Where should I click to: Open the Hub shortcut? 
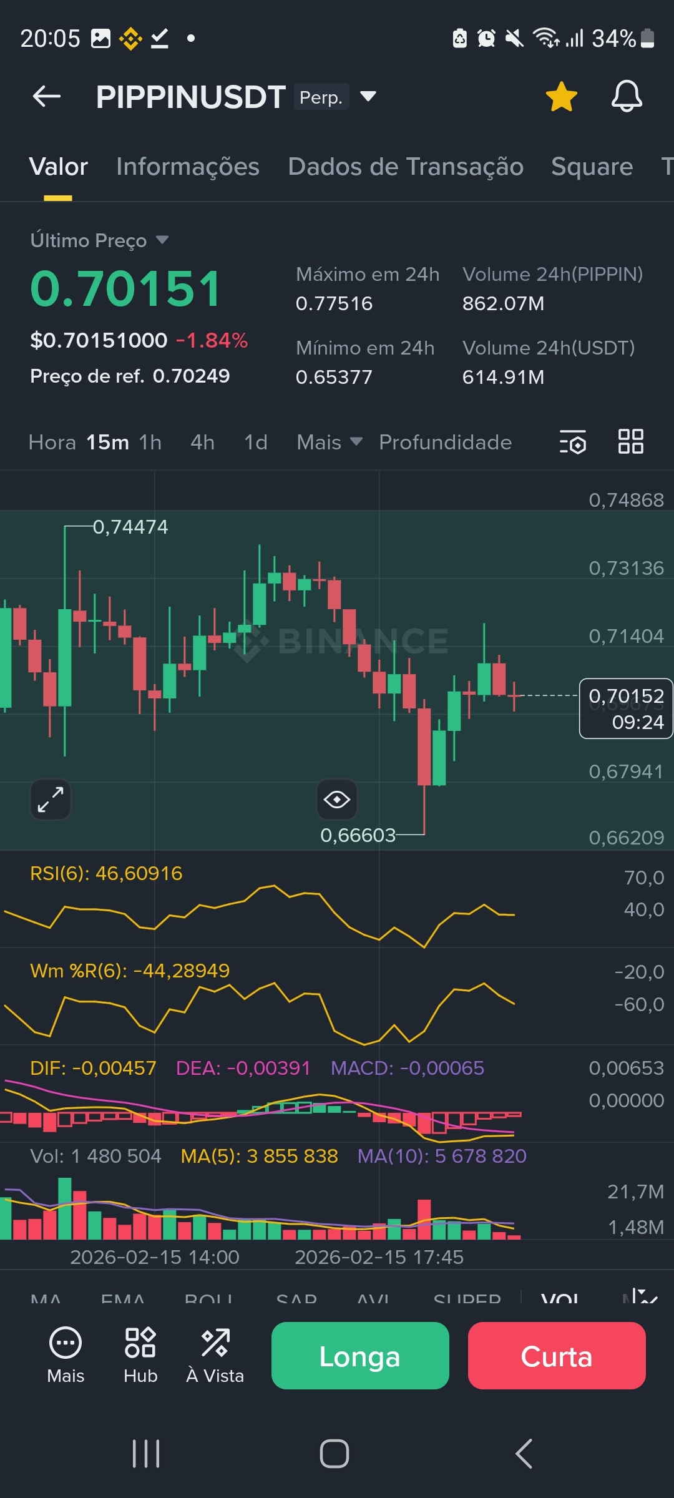coord(140,1356)
